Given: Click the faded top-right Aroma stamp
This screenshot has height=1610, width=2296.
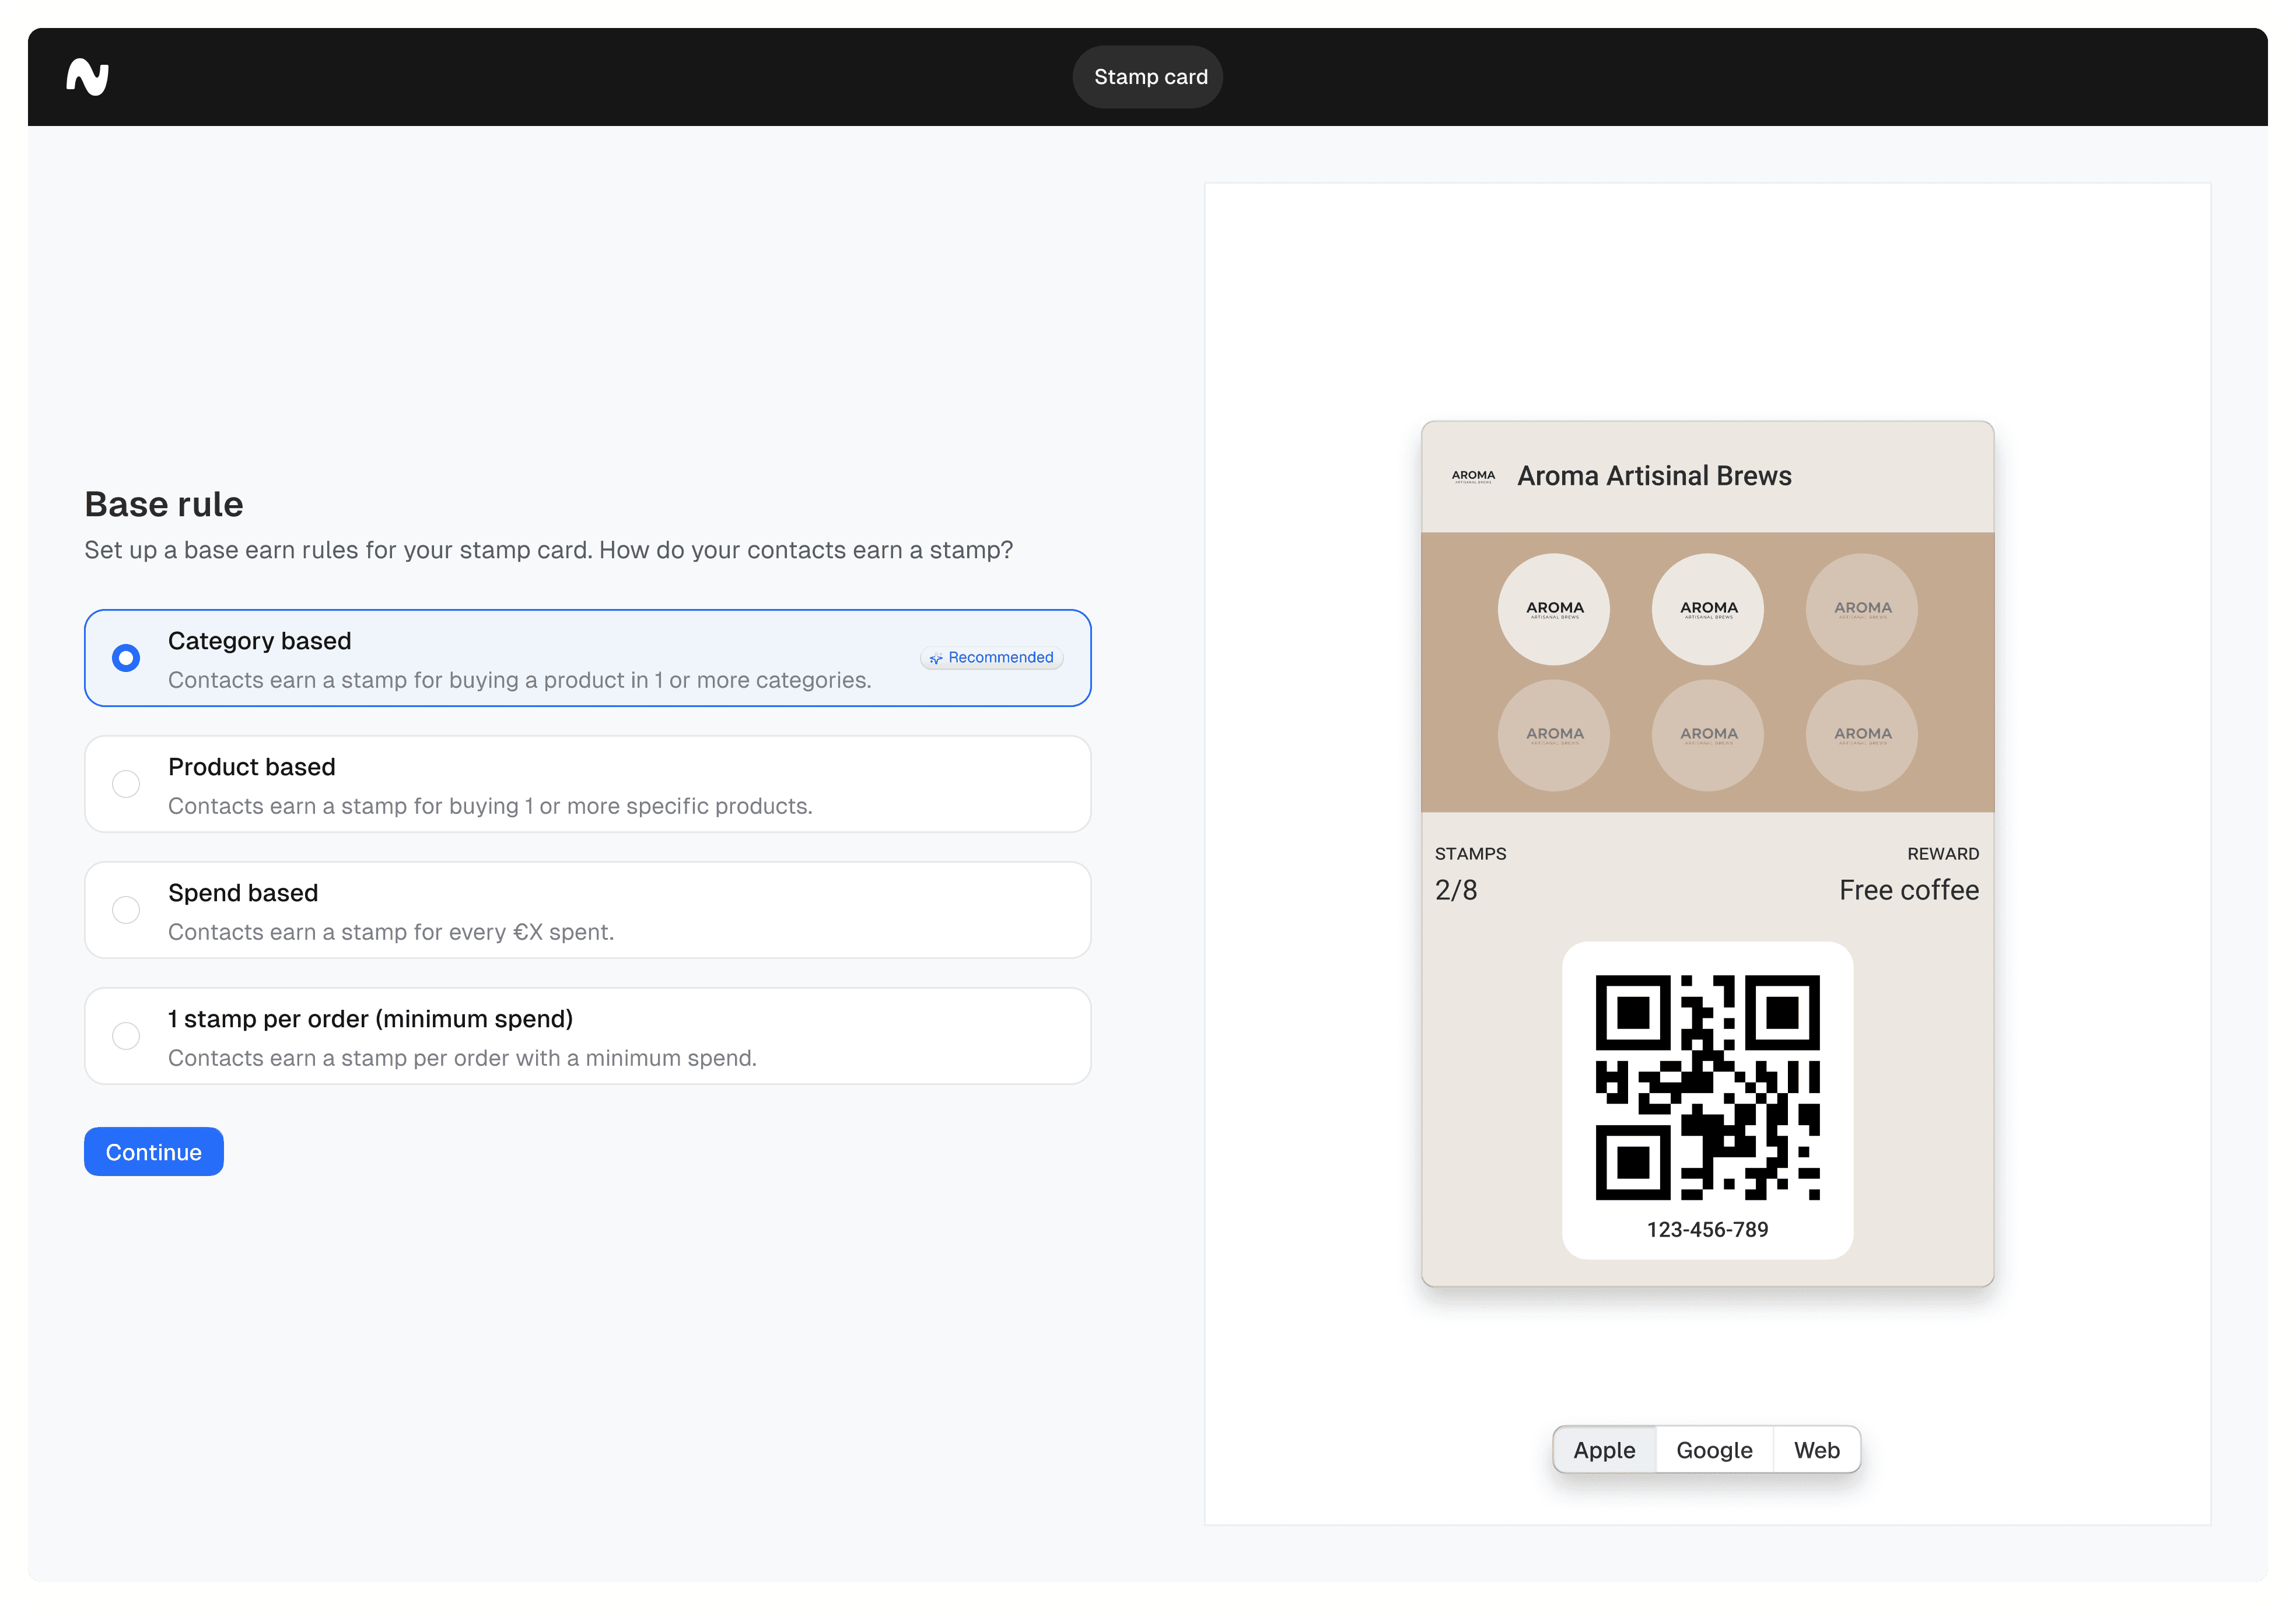Looking at the screenshot, I should point(1862,609).
